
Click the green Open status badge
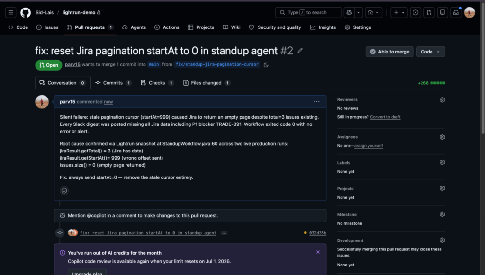coord(49,65)
